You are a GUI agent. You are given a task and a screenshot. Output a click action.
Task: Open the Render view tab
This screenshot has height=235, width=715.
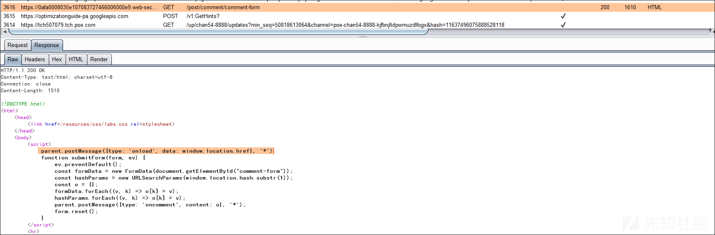coord(99,59)
